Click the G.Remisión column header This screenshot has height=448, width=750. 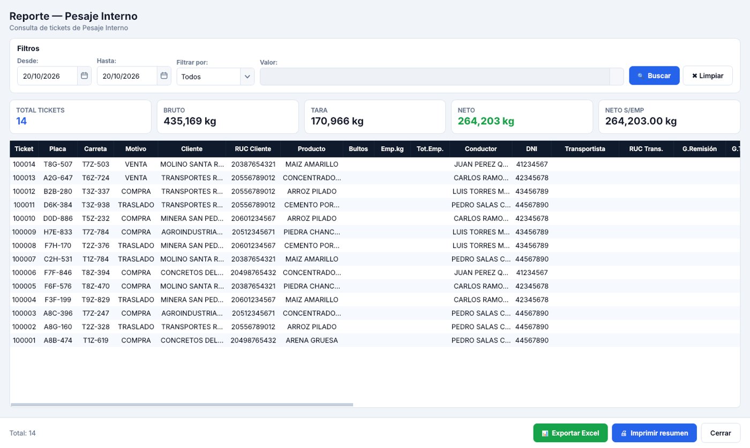(x=700, y=149)
